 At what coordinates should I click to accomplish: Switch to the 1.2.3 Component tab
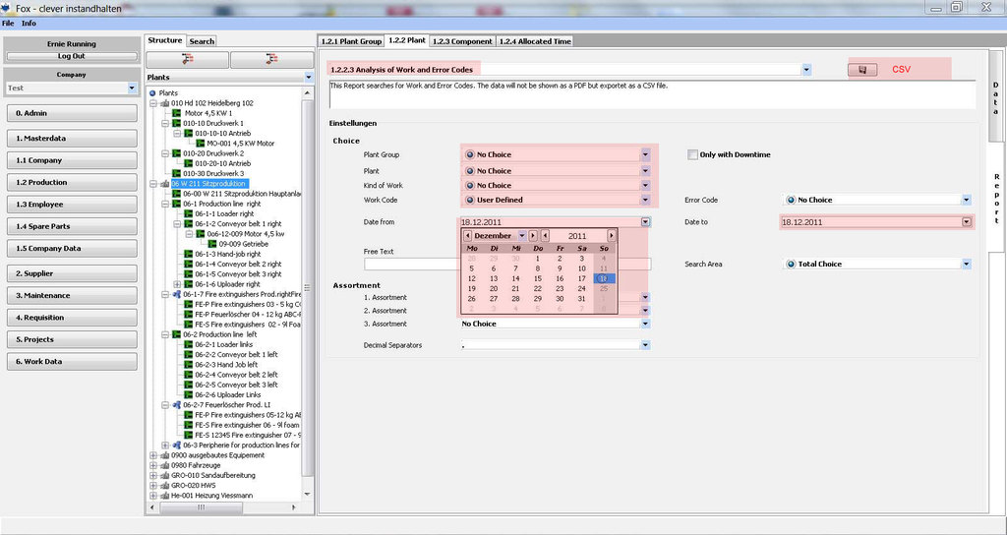[x=463, y=41]
